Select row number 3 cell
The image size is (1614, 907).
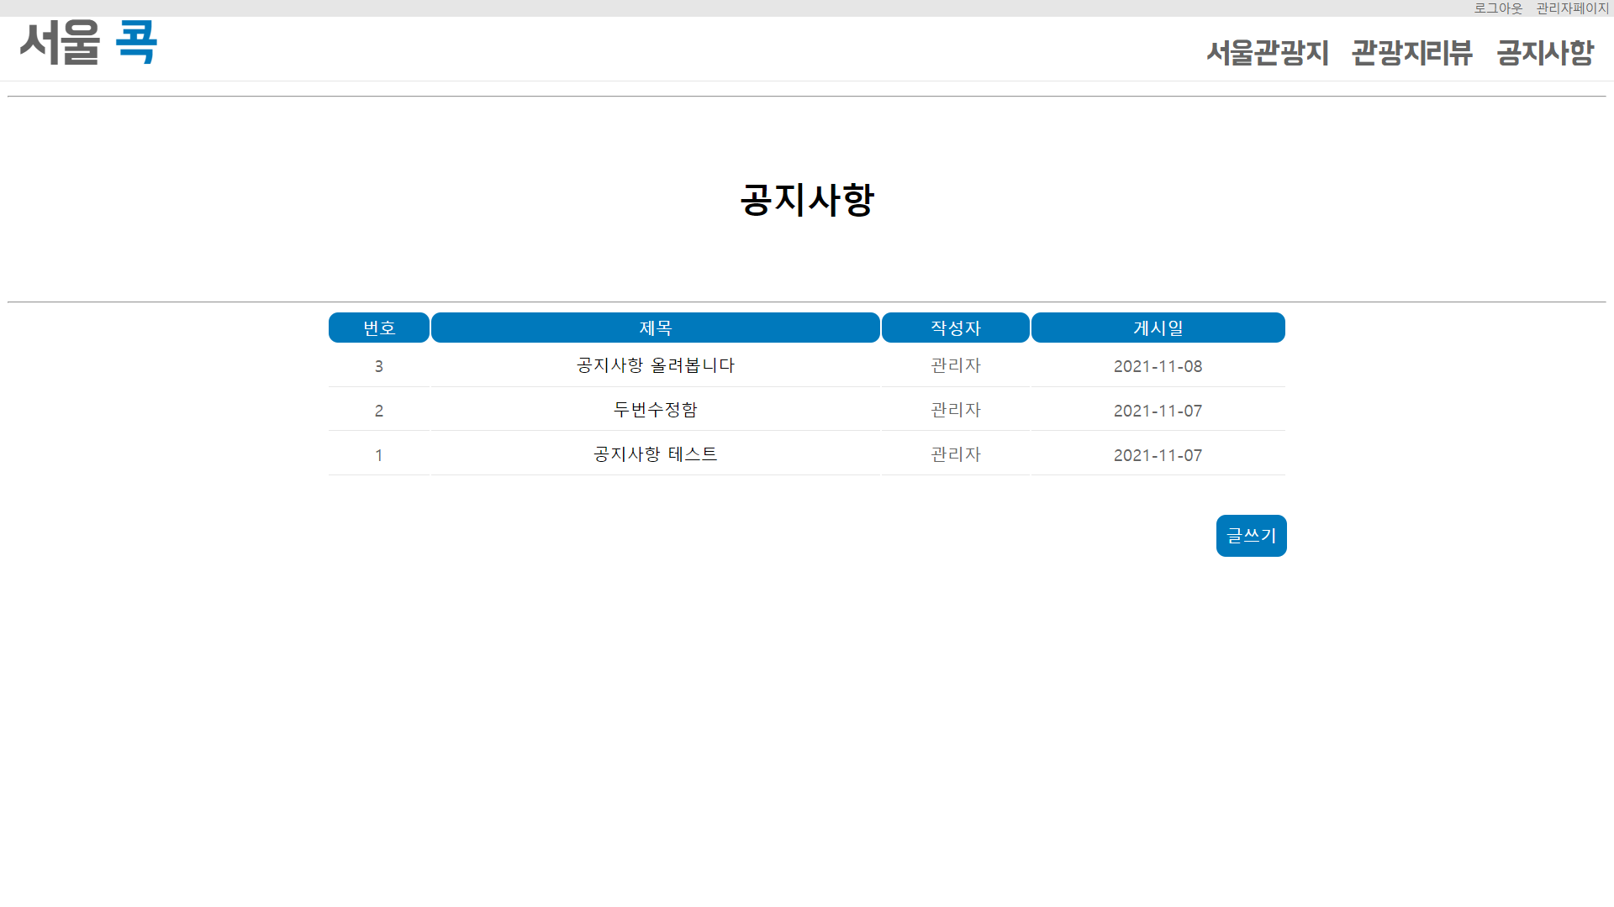pos(379,366)
